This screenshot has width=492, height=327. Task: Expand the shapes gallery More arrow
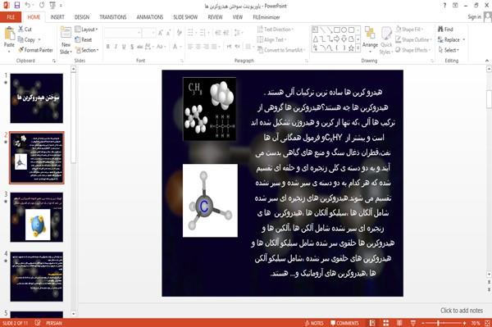point(358,48)
